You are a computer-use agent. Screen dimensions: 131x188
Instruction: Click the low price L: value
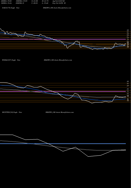click(x=45, y=3)
